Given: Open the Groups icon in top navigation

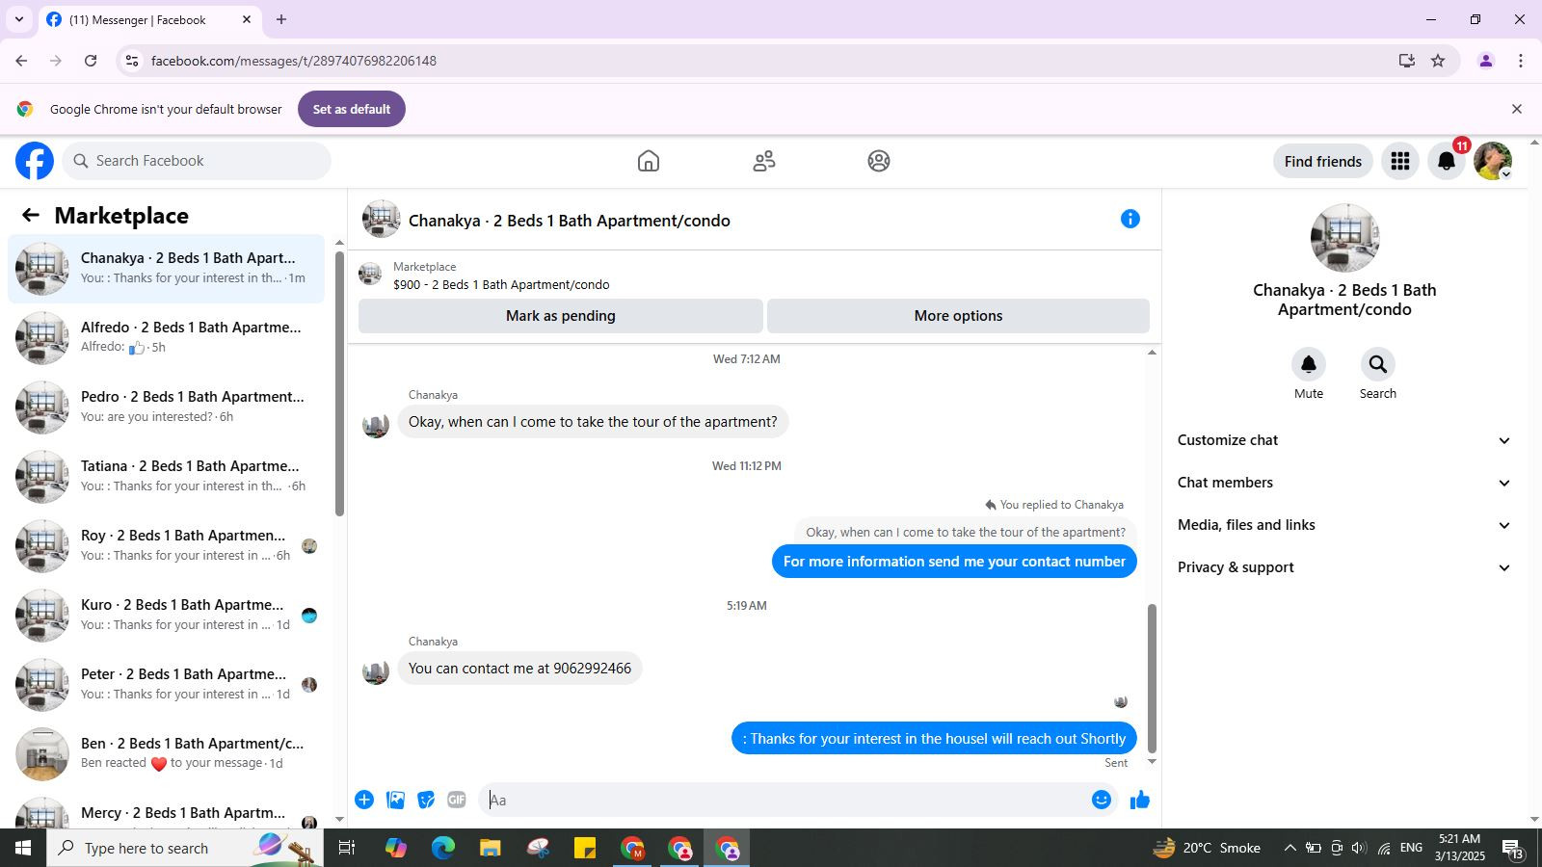Looking at the screenshot, I should [879, 161].
